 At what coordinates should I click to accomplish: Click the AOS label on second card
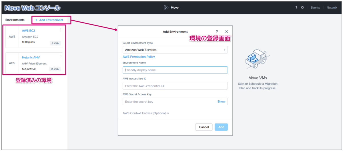[x=12, y=63]
